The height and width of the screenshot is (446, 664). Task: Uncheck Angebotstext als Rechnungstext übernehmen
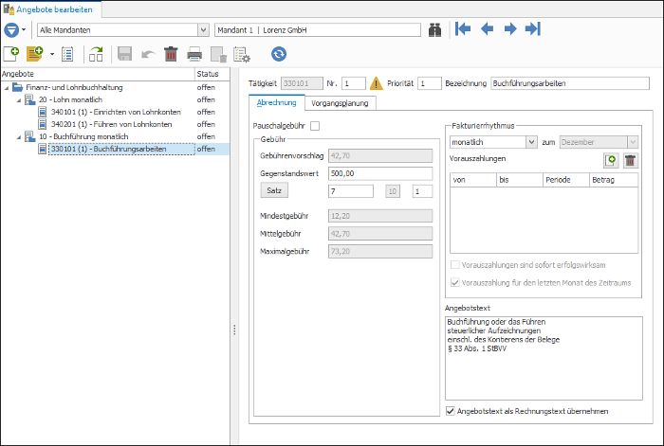click(451, 411)
